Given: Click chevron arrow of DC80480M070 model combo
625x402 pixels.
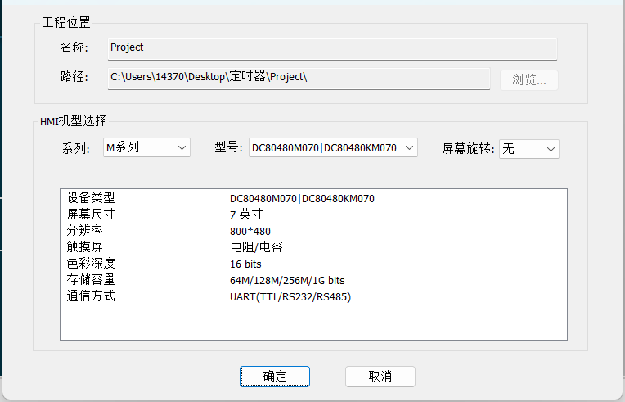Looking at the screenshot, I should point(409,148).
